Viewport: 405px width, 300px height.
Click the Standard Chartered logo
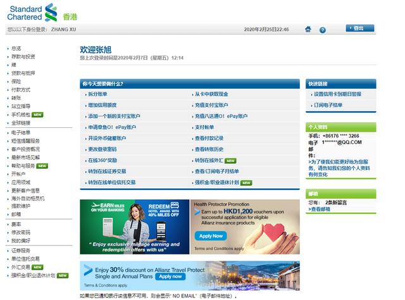(x=32, y=11)
